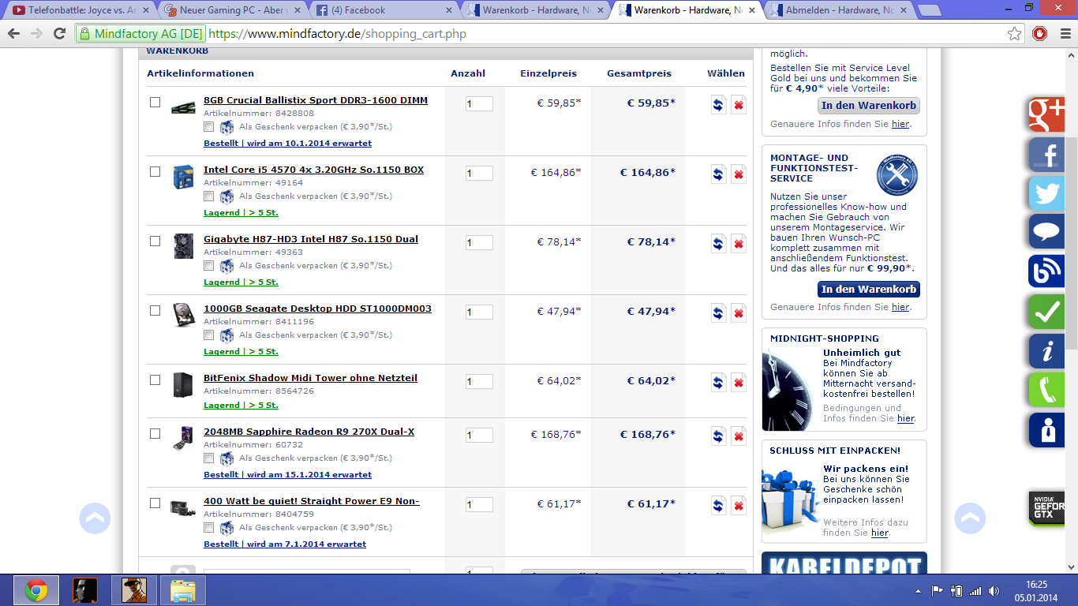Click the update quantity icon for Crucial Ballistix RAM
This screenshot has width=1078, height=606.
(718, 105)
